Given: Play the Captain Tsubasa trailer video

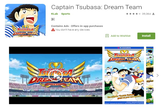Looking at the screenshot, I should point(55,76).
